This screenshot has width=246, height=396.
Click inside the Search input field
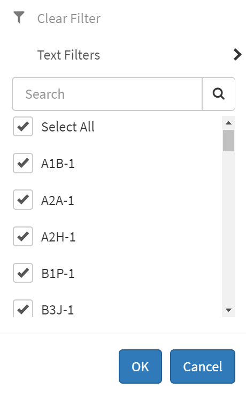pos(107,94)
